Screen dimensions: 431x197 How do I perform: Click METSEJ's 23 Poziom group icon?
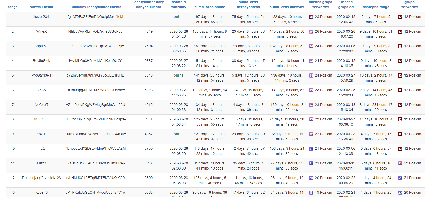(311, 119)
